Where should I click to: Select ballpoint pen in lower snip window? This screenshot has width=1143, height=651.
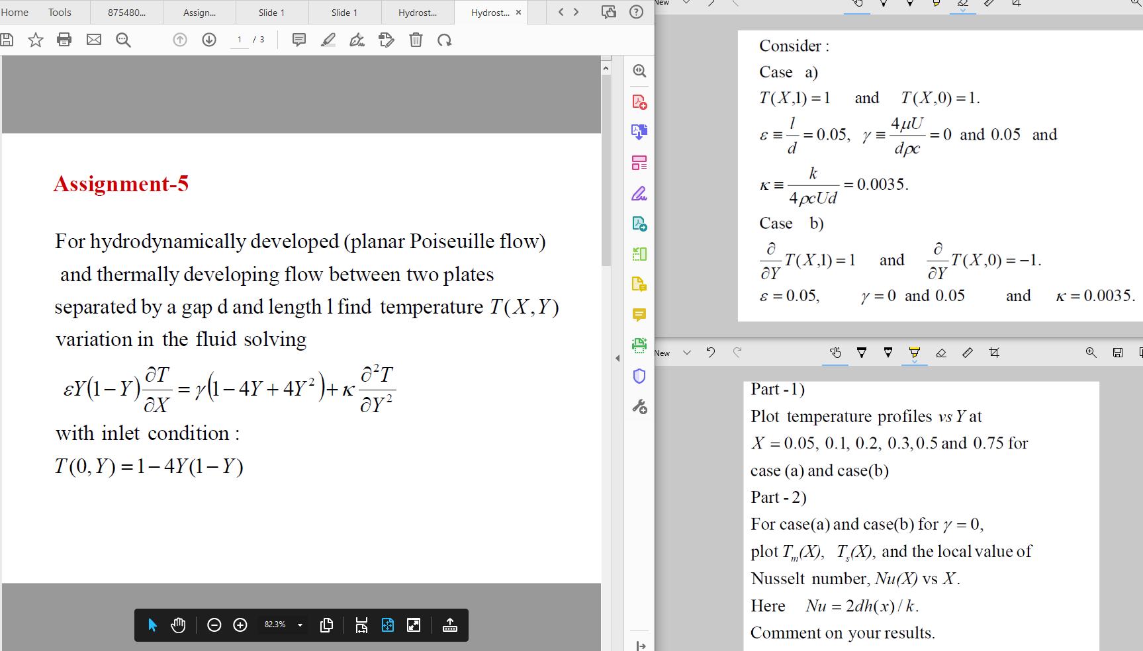(862, 353)
